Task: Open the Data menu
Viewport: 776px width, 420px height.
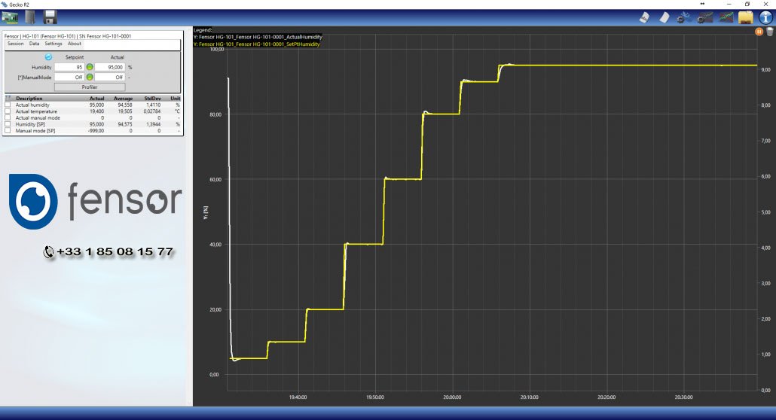Action: pyautogui.click(x=34, y=44)
